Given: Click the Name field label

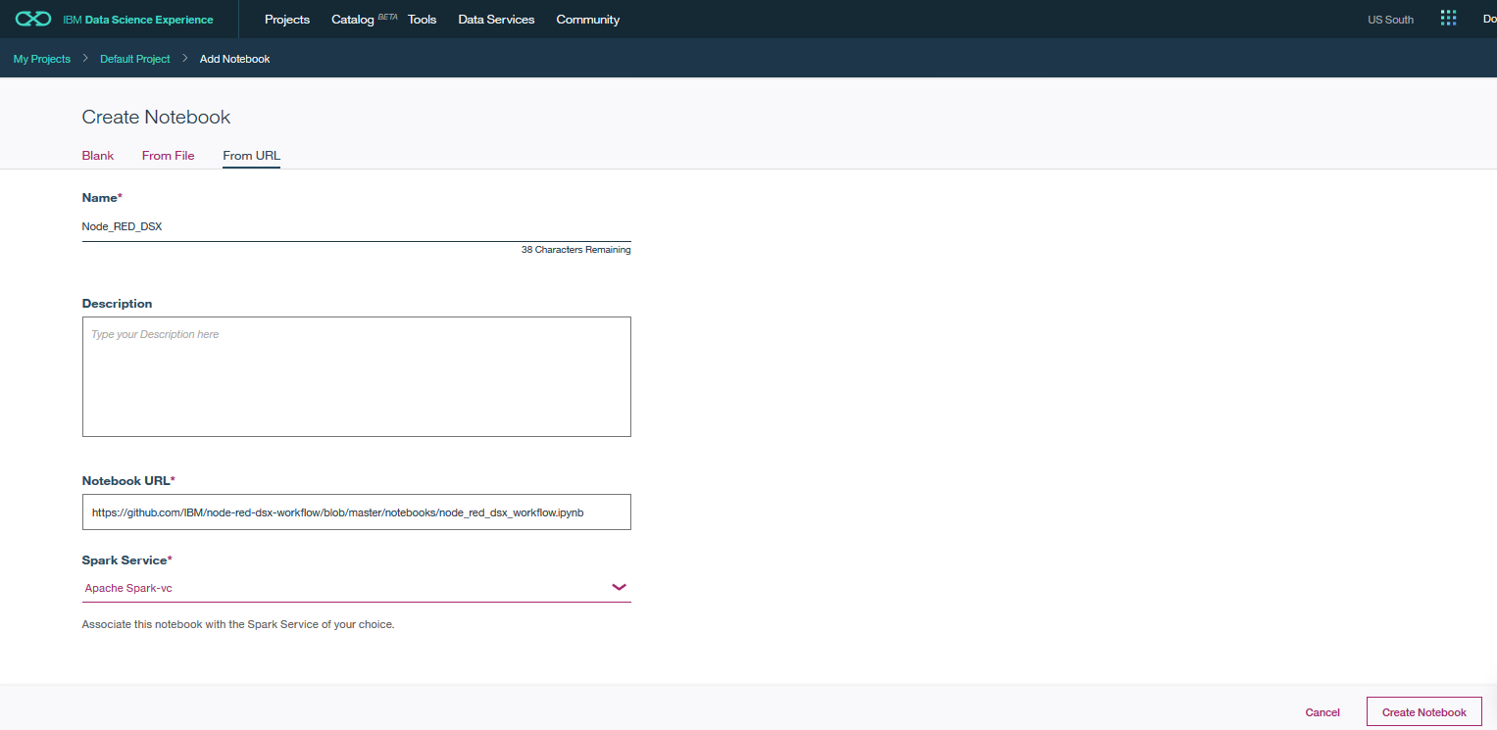Looking at the screenshot, I should [102, 198].
